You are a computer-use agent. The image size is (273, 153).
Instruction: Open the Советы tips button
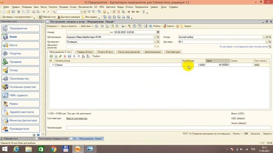pyautogui.click(x=169, y=26)
